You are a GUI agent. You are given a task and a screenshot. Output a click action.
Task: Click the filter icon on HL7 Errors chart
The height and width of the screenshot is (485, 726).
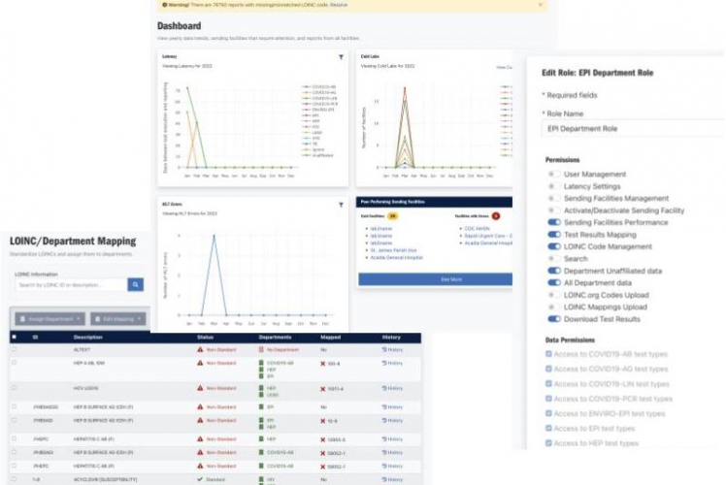point(342,205)
